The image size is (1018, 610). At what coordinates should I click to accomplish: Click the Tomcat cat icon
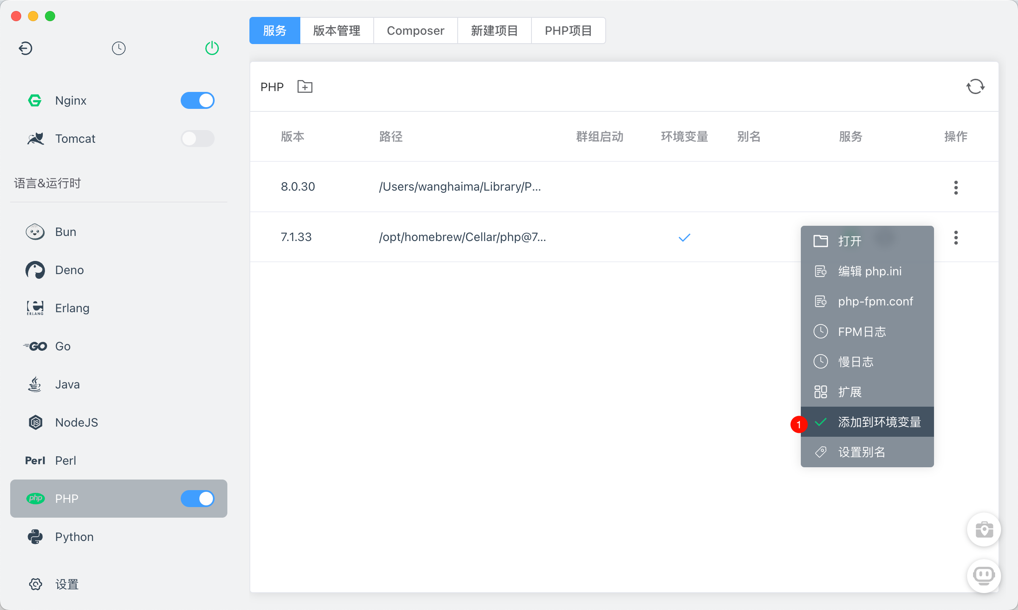click(36, 139)
